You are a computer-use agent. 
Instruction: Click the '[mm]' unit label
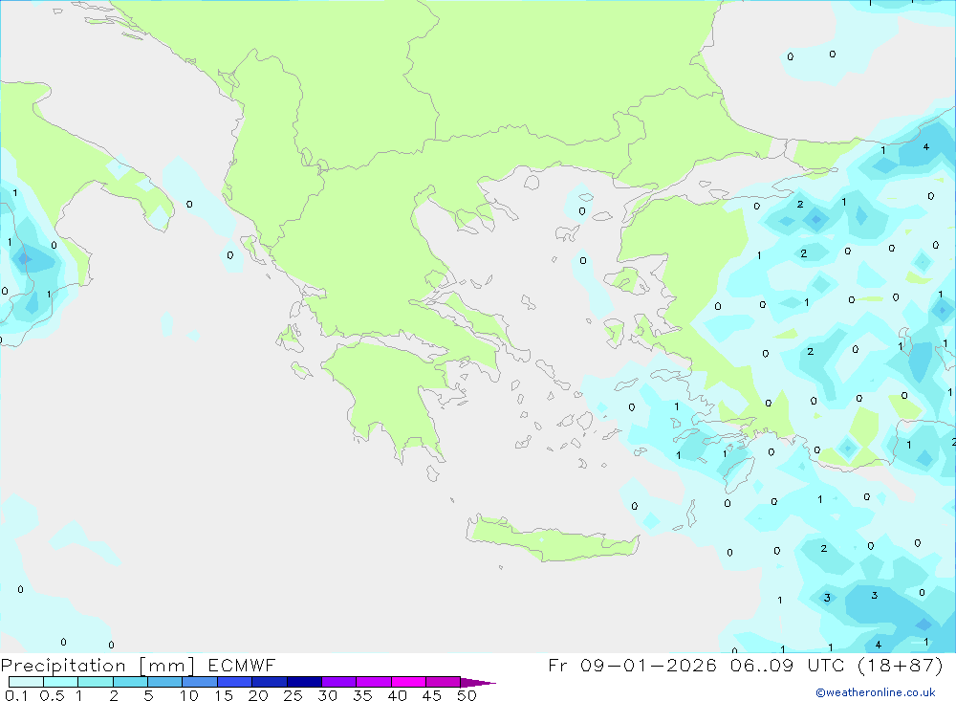click(x=166, y=666)
